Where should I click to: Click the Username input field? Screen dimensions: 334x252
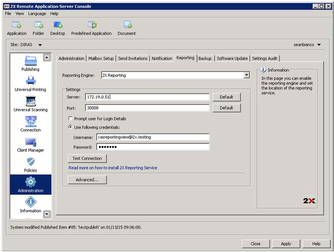point(153,137)
